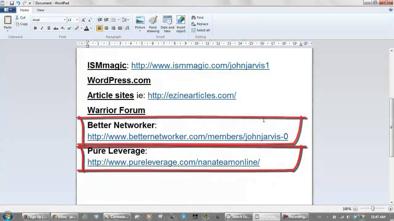The width and height of the screenshot is (394, 221).
Task: Align text to the right
Action: pos(113,28)
